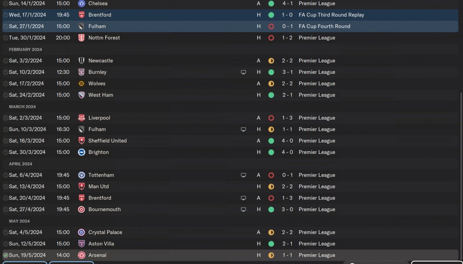Click the Chelsea club badge
This screenshot has height=264, width=463.
pyautogui.click(x=81, y=4)
